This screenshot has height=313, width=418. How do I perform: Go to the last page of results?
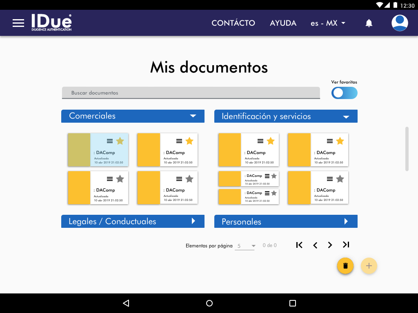(346, 245)
